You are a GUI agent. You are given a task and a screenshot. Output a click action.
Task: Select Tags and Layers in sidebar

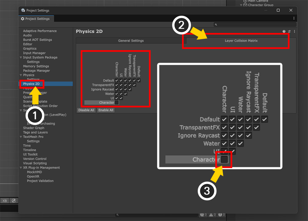point(35,132)
